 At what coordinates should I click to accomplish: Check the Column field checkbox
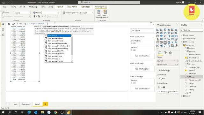tap(186, 48)
